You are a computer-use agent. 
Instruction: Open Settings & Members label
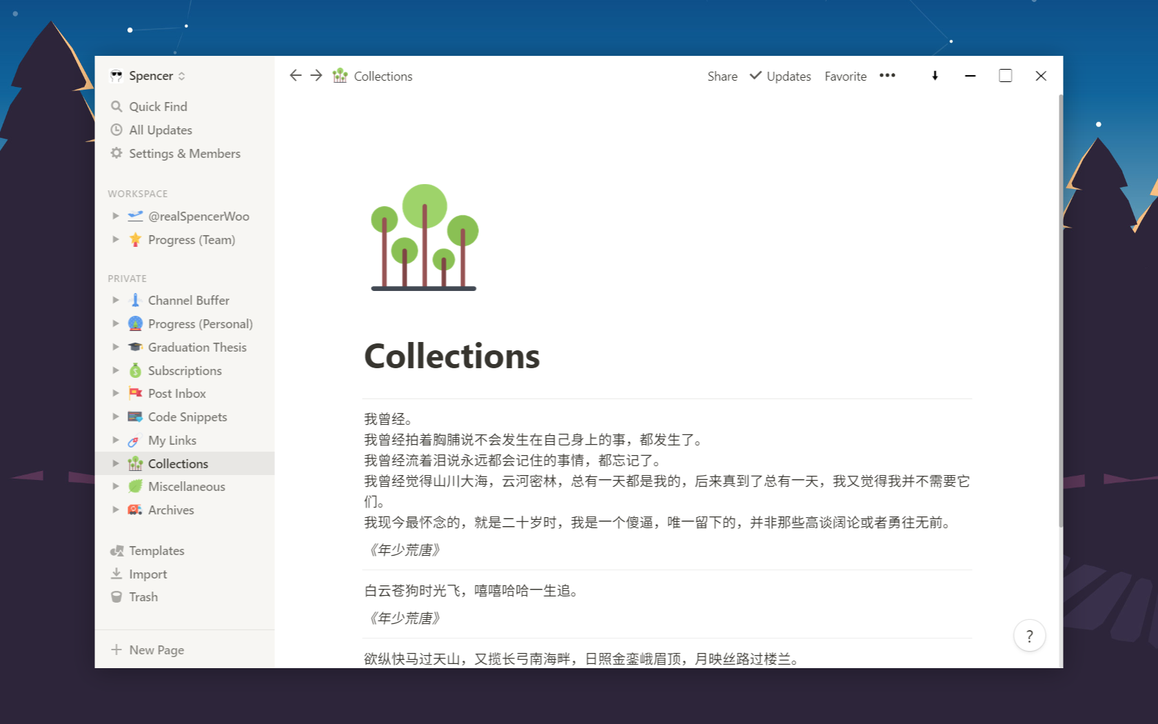185,153
